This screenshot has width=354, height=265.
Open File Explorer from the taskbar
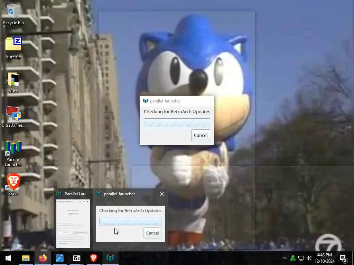point(26,258)
